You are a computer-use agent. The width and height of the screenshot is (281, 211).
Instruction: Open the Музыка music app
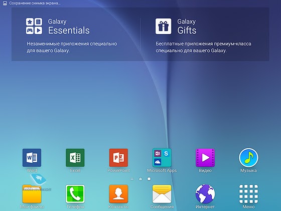click(x=248, y=158)
